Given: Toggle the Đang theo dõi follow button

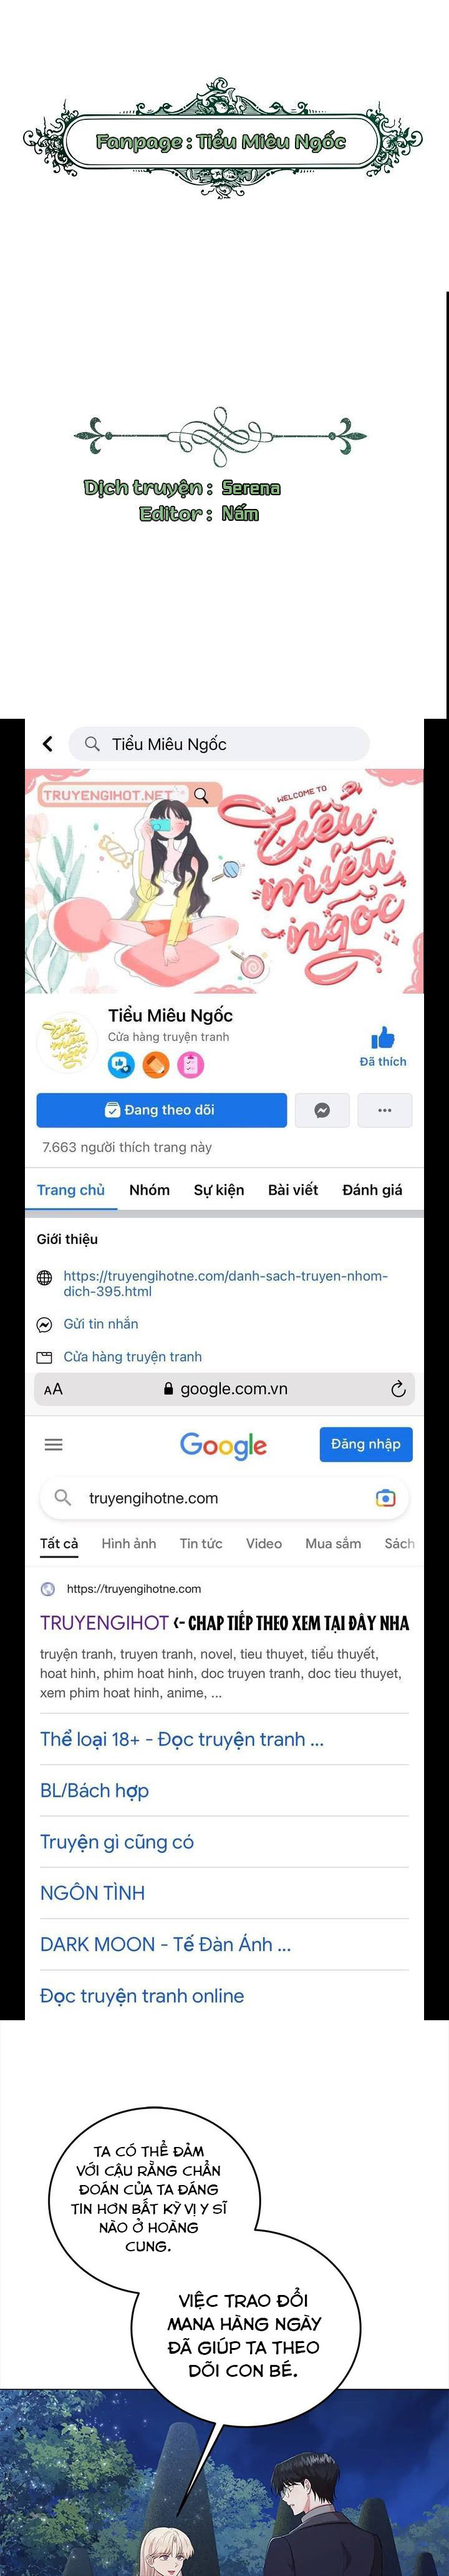Looking at the screenshot, I should (x=162, y=1110).
